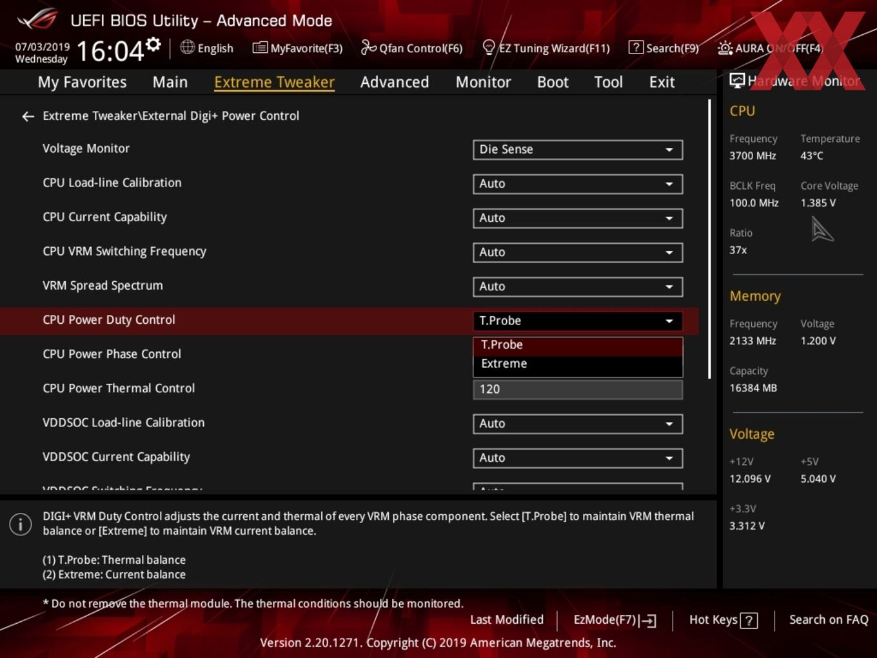Image resolution: width=877 pixels, height=658 pixels.
Task: Click the Hot Keys question-mark box
Action: (x=749, y=621)
